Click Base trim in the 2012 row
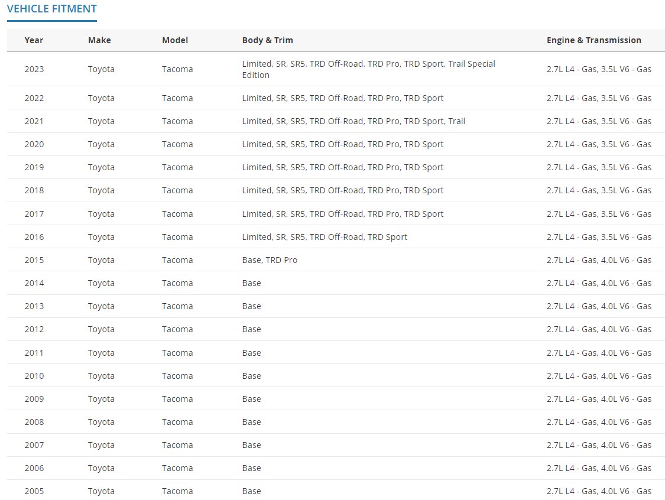The width and height of the screenshot is (665, 500). [x=251, y=329]
